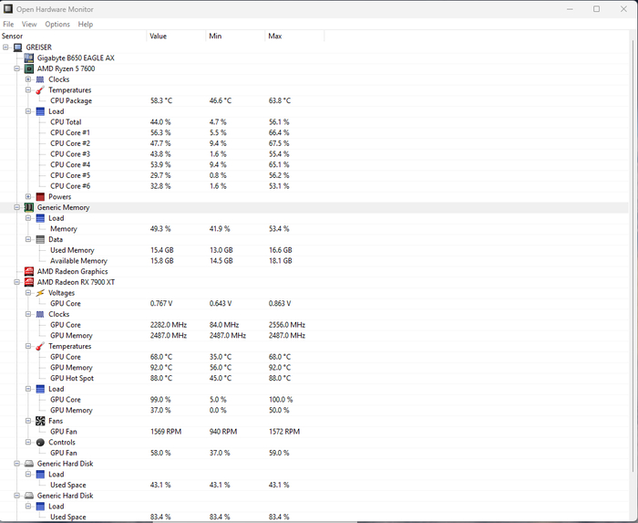Screen dimensions: 638x523
Task: Click the CPU Clocks icon
Action: coord(40,79)
